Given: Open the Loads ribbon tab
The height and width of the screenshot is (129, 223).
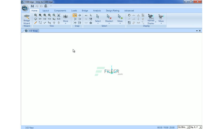Looking at the screenshot, I should (74, 11).
